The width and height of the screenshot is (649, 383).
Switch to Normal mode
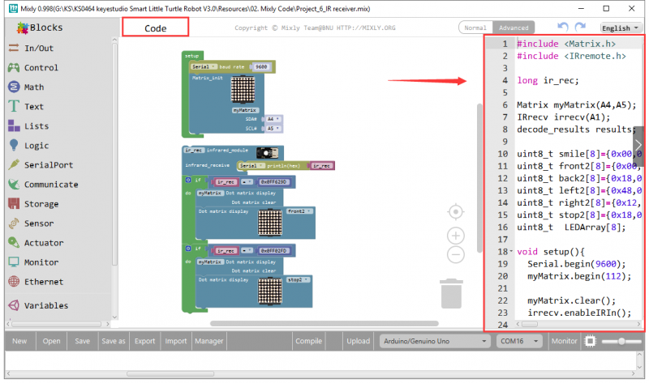pos(475,28)
